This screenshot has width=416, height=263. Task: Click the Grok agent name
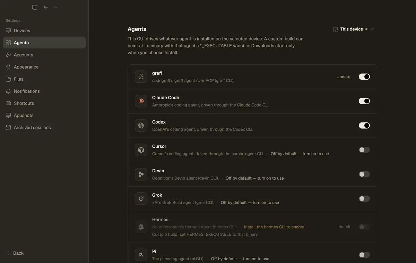click(157, 195)
